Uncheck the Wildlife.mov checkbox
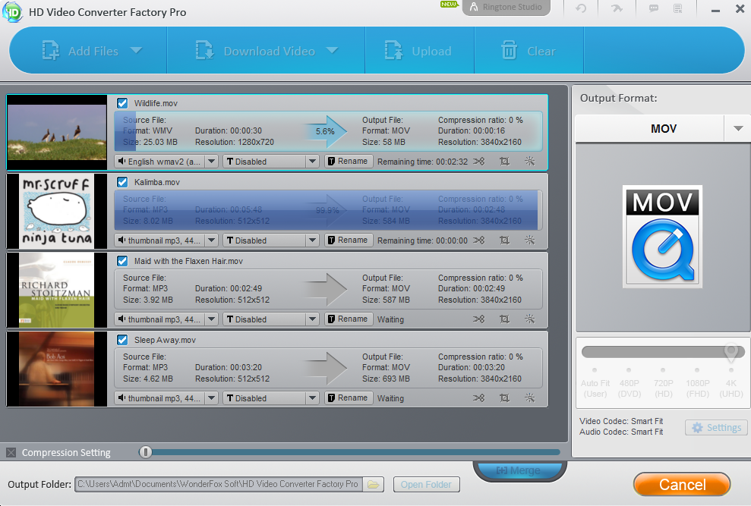This screenshot has width=751, height=506. 122,103
